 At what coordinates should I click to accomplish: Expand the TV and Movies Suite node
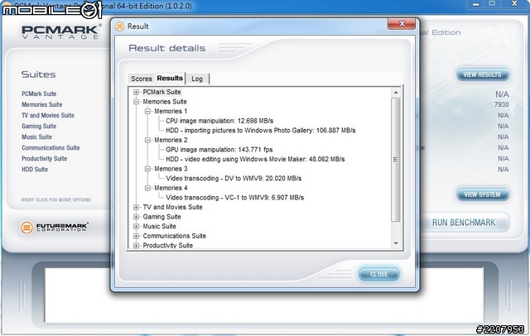pyautogui.click(x=136, y=208)
